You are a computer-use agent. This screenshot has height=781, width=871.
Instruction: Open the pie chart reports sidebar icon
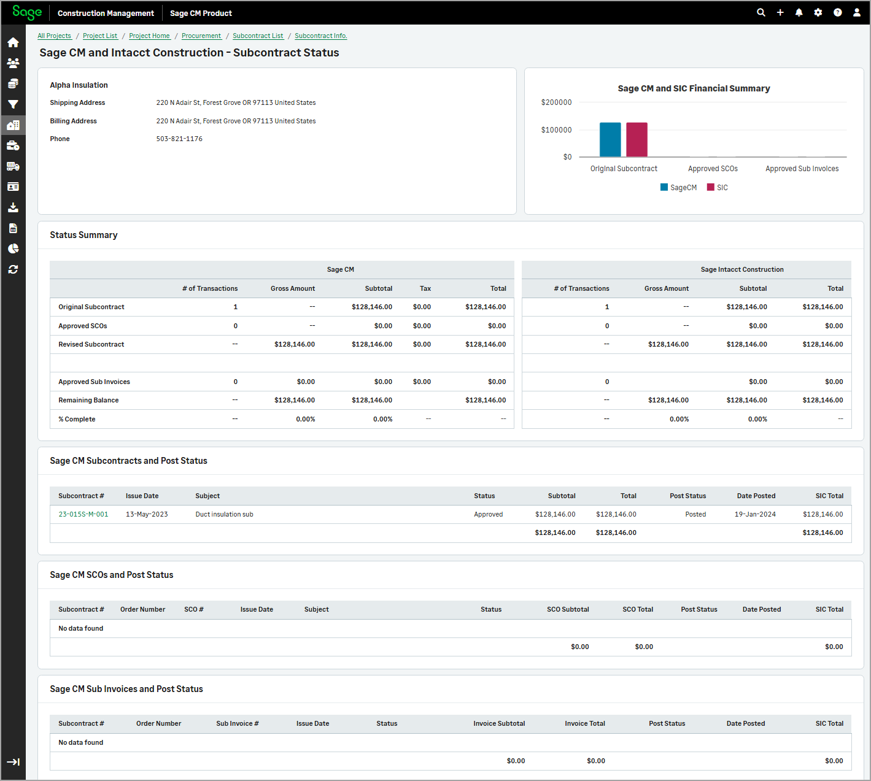point(13,248)
